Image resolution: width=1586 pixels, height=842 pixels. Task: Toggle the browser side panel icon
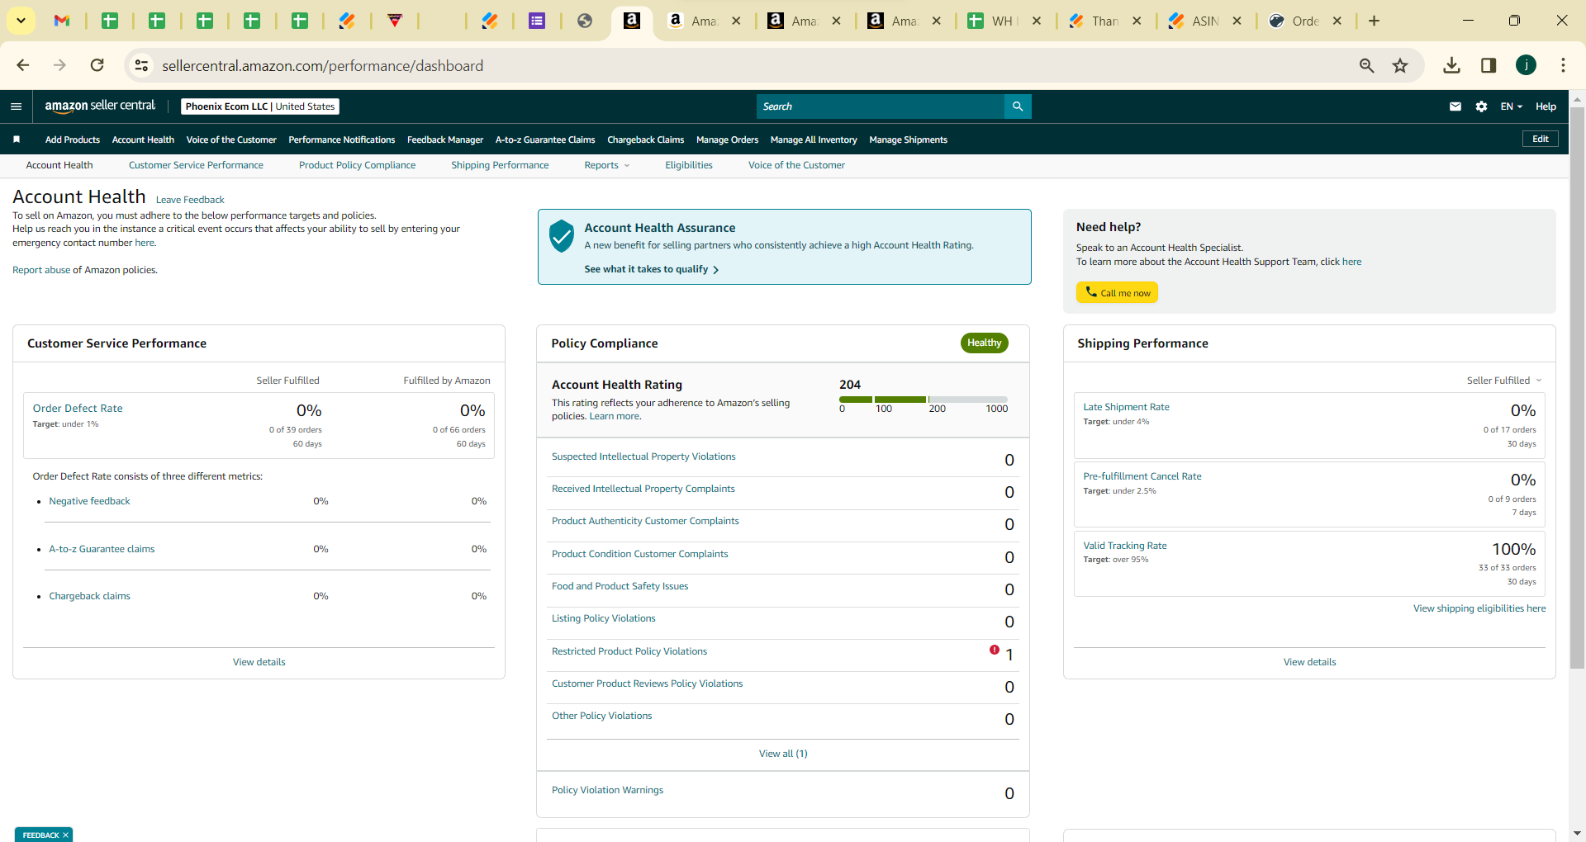1489,65
